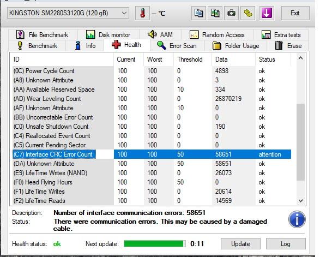Click the copy info to clipboard icon

point(198,13)
